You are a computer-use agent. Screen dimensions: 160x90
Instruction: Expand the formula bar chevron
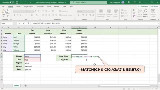coord(158,23)
